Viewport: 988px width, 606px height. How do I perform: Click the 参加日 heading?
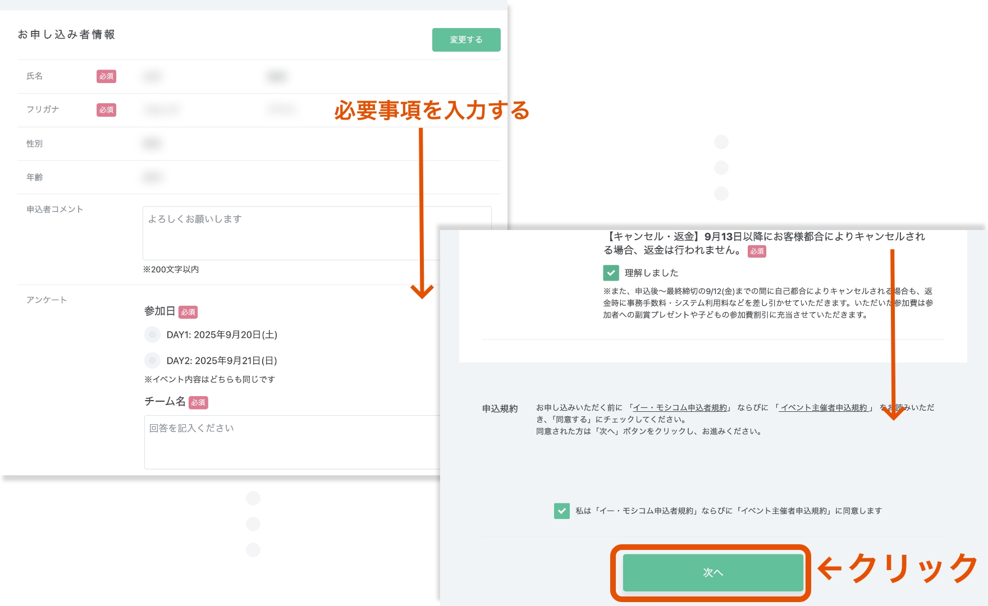(159, 311)
